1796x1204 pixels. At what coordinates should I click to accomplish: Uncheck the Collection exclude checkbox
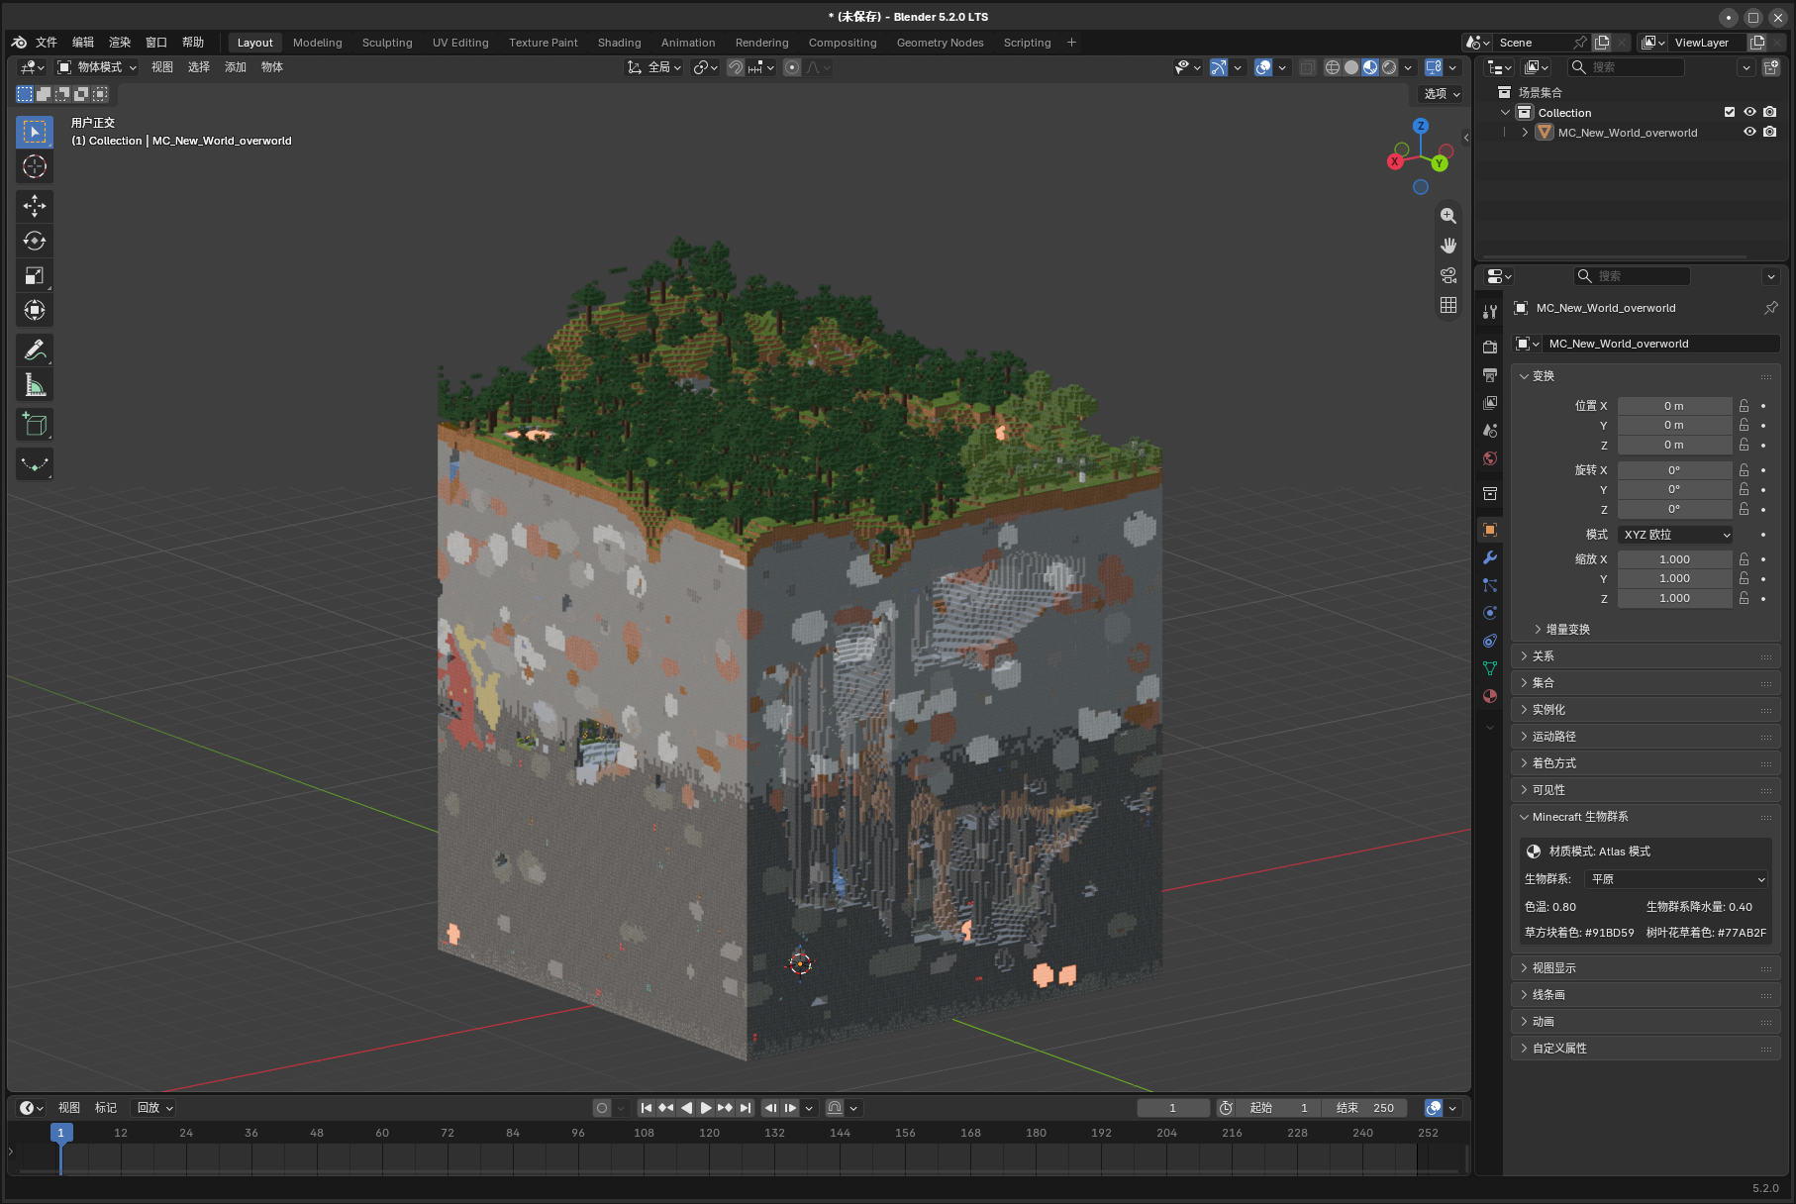coord(1730,112)
